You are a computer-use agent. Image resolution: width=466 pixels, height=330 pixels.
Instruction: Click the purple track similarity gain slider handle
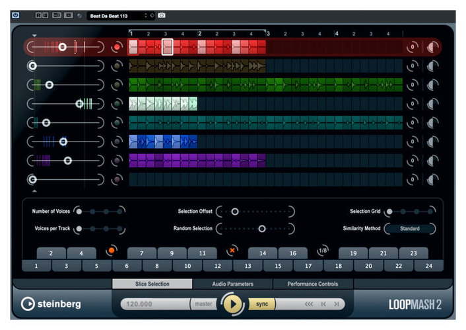(x=68, y=161)
